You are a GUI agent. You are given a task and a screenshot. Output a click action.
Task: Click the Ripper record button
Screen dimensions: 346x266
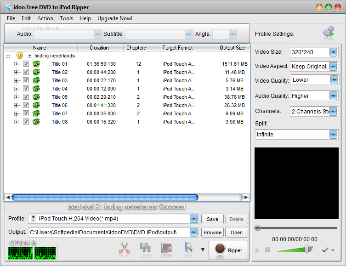(228, 250)
